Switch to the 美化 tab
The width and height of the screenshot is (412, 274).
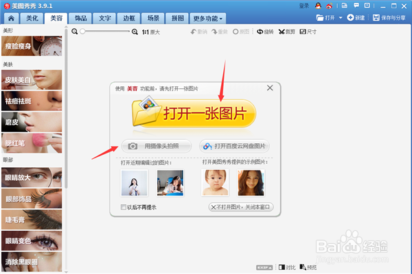32,18
